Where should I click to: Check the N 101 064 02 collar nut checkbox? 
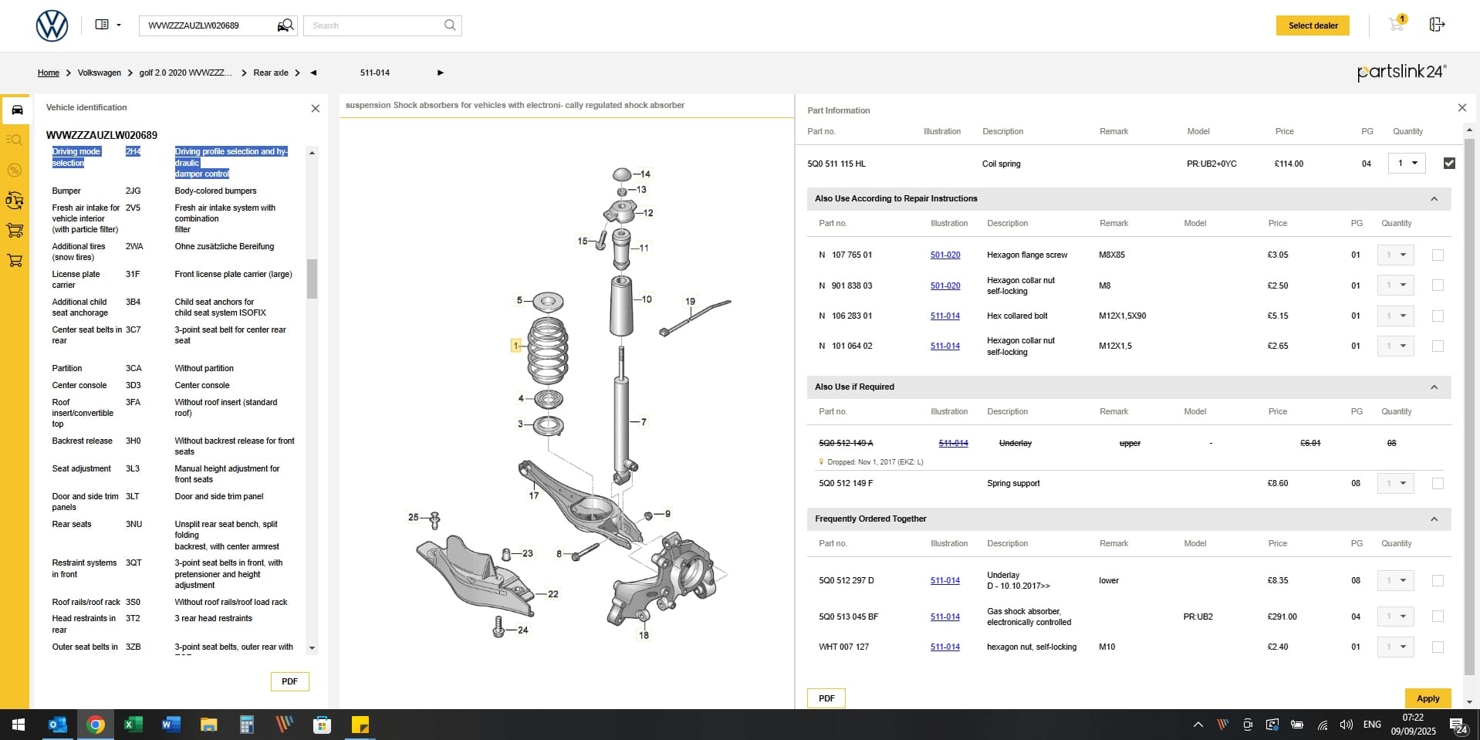[x=1438, y=346]
